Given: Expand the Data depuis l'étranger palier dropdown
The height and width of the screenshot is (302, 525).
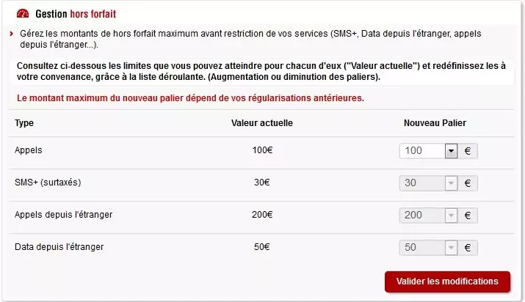Looking at the screenshot, I should (451, 247).
